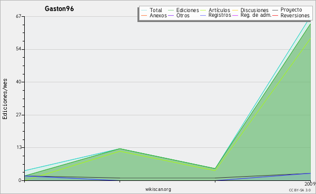Click the y-axis value 13

(19, 147)
